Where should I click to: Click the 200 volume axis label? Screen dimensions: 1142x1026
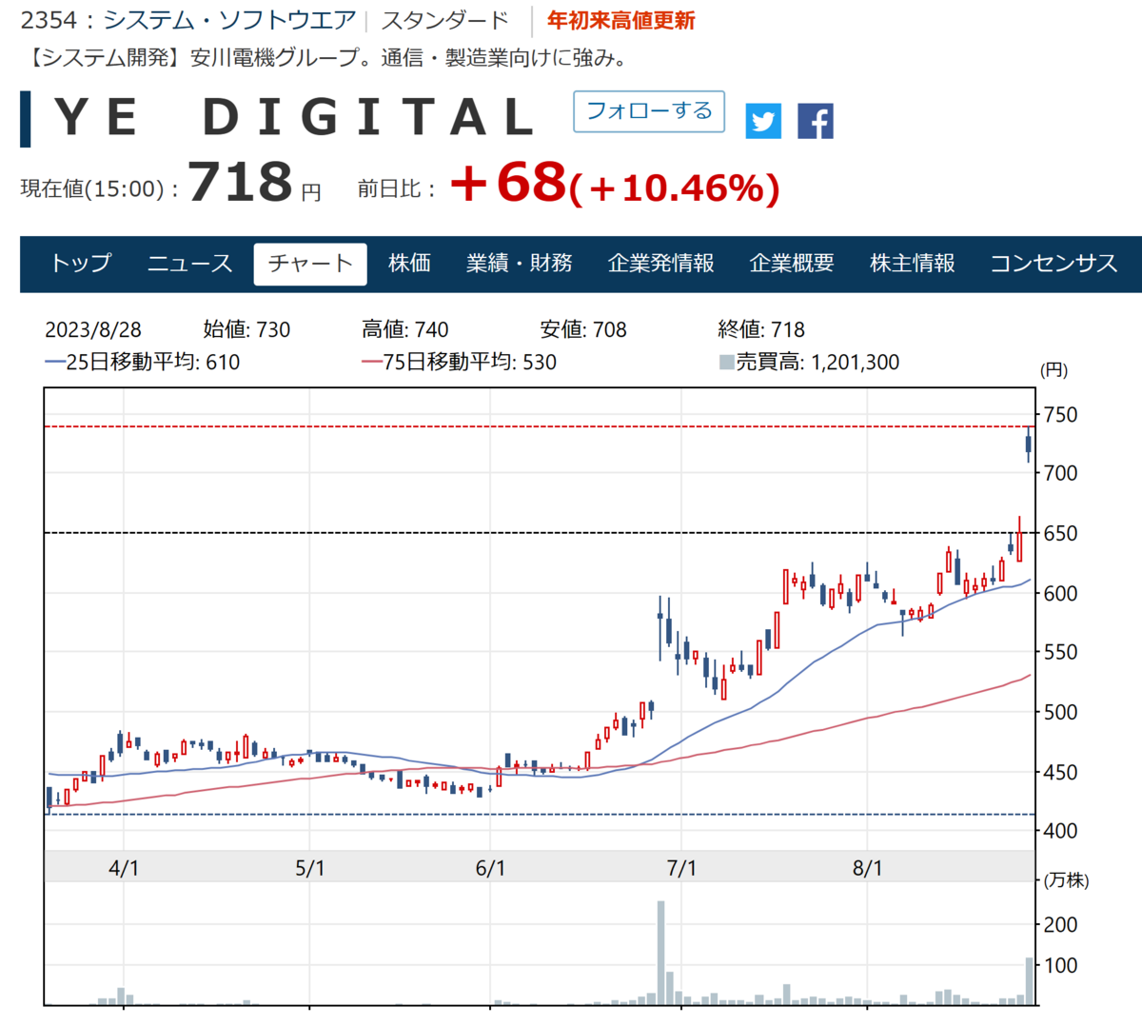[x=1060, y=924]
